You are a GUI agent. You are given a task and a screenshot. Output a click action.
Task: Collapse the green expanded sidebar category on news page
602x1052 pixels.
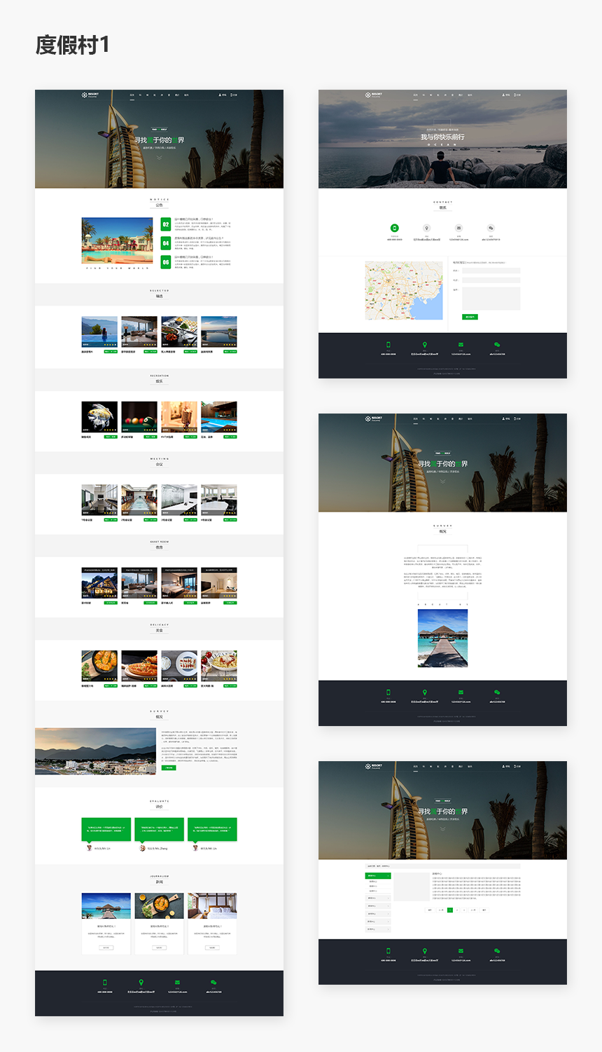pos(378,875)
